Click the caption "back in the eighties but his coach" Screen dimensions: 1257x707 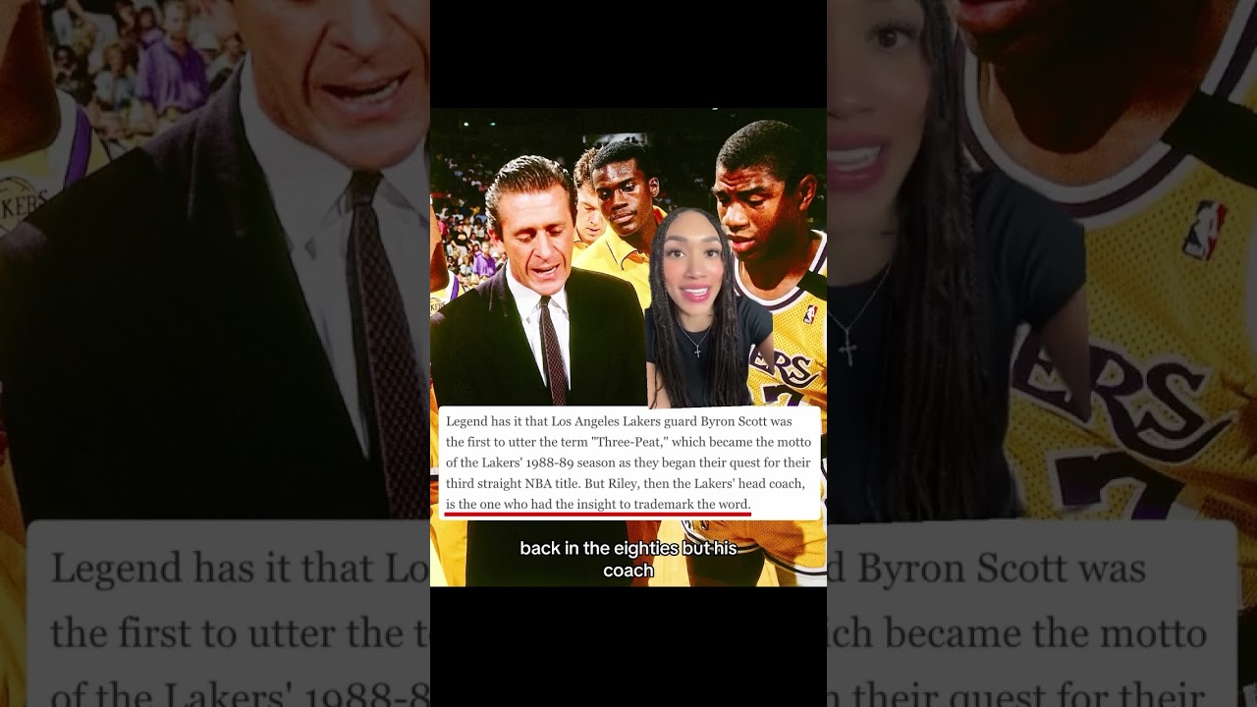click(628, 559)
